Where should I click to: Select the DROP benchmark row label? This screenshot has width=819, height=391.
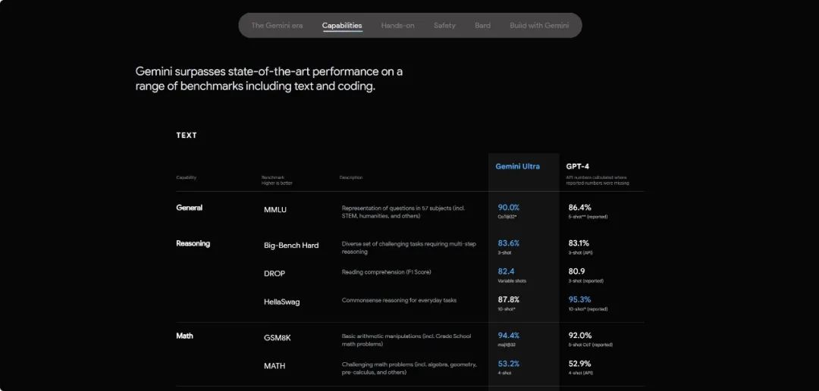[x=275, y=274]
